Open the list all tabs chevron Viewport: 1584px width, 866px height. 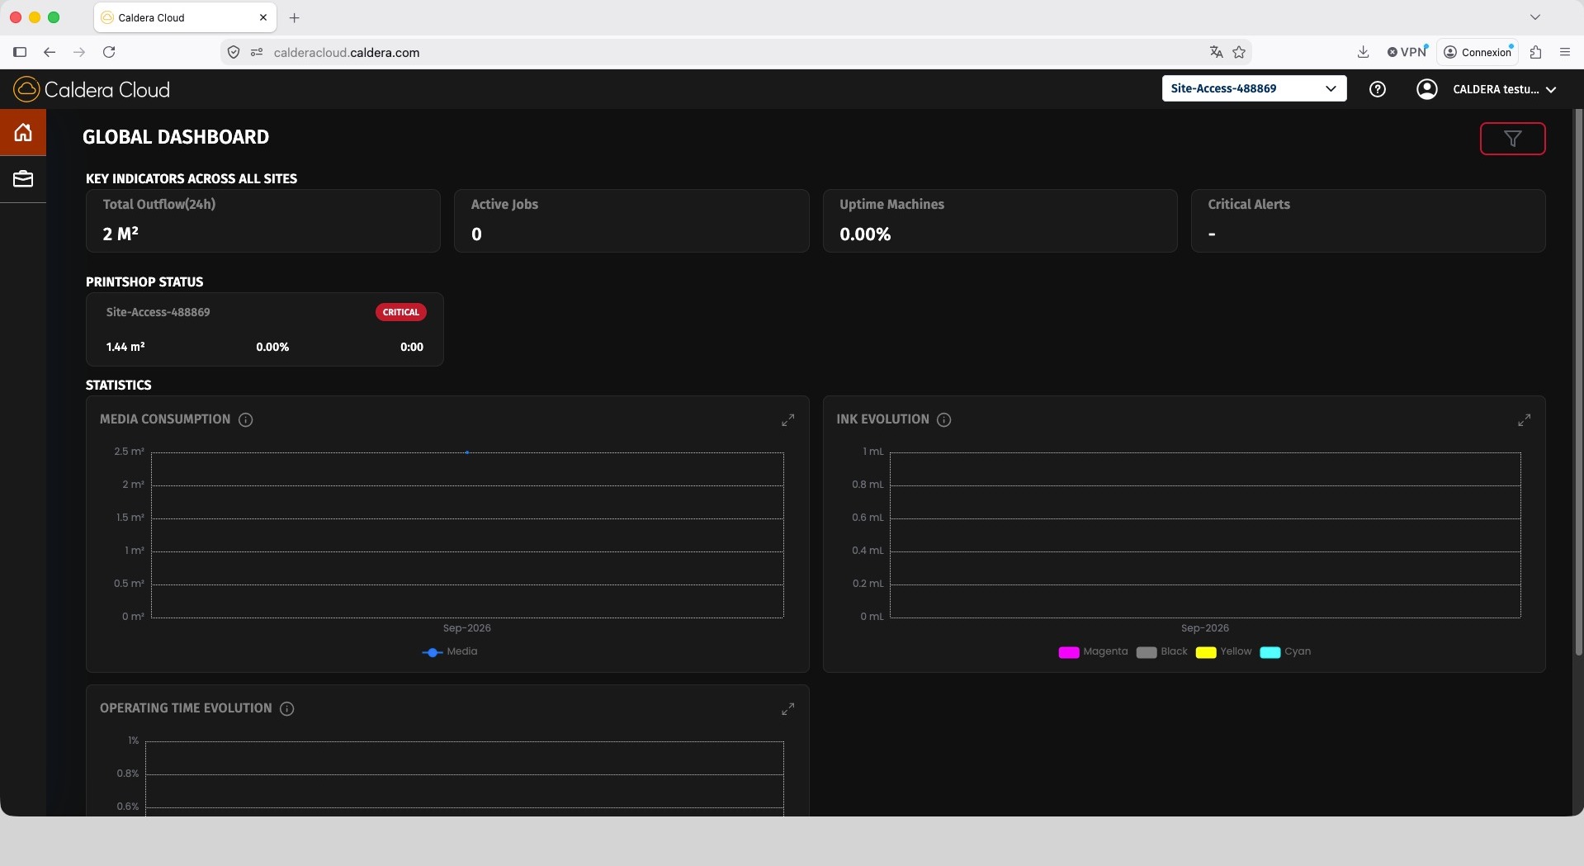point(1535,17)
